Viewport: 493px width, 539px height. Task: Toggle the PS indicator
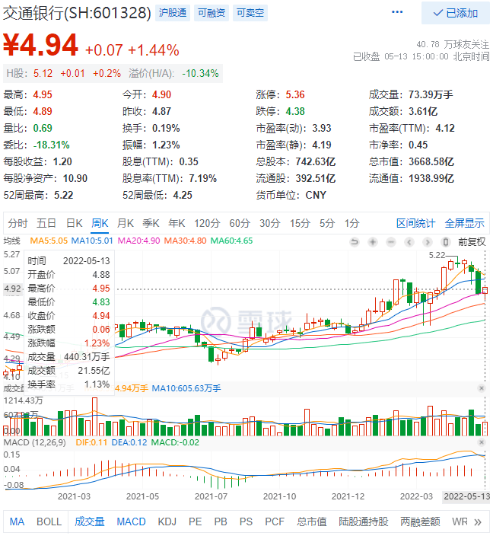click(x=246, y=521)
